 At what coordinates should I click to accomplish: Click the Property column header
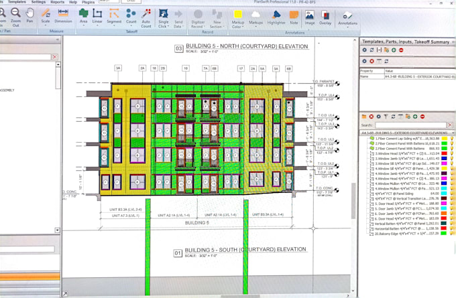pos(372,70)
